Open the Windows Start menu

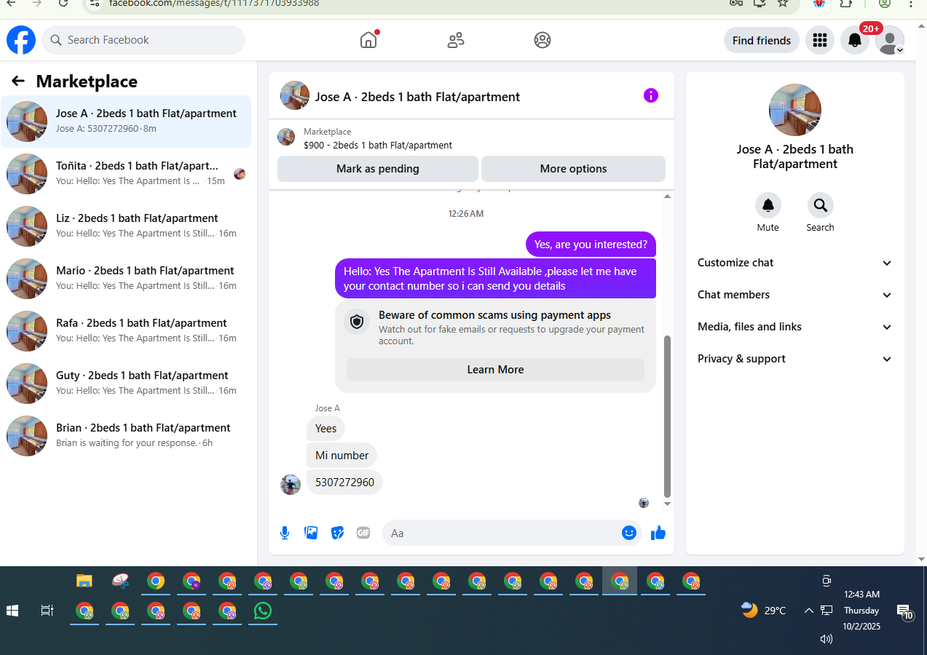point(12,611)
